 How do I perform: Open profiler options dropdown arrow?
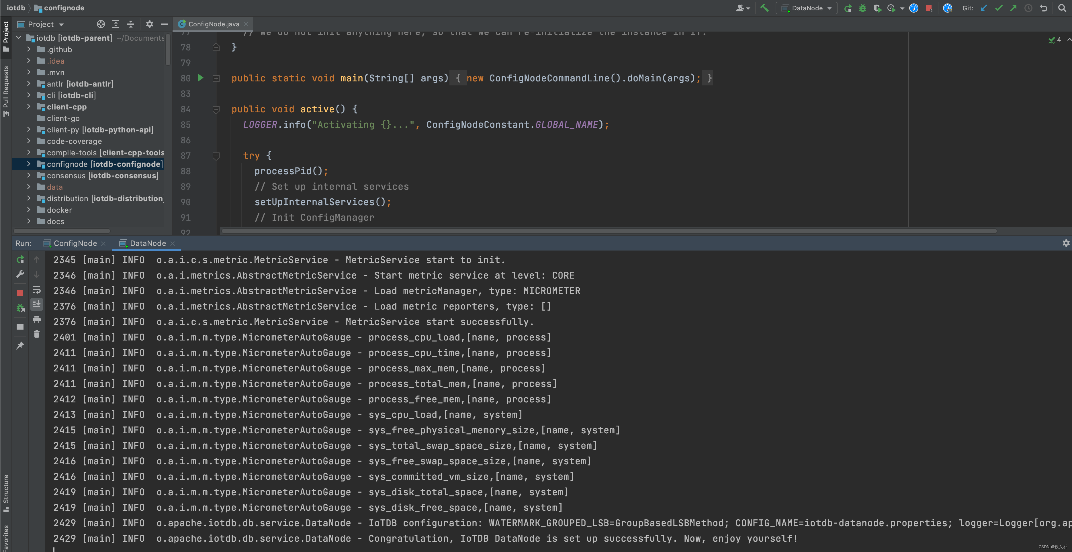pos(902,8)
